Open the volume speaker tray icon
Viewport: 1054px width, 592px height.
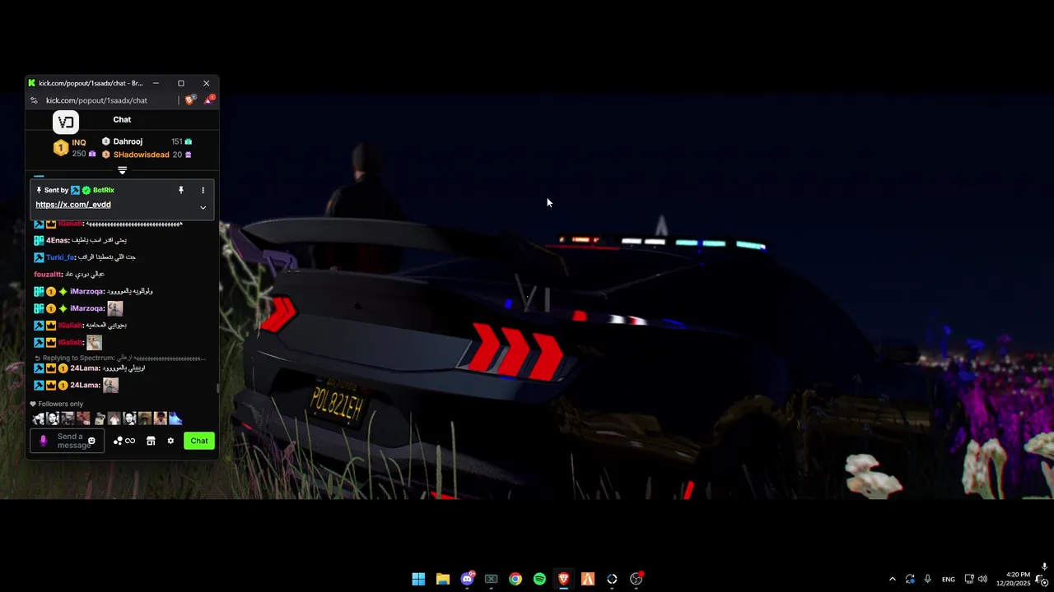(982, 579)
